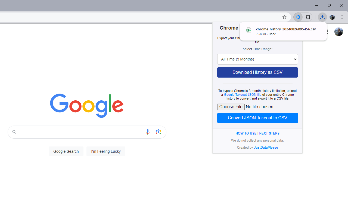The image size is (348, 217).
Task: Click Convert JSON Takeout to CSV
Action: point(257,118)
